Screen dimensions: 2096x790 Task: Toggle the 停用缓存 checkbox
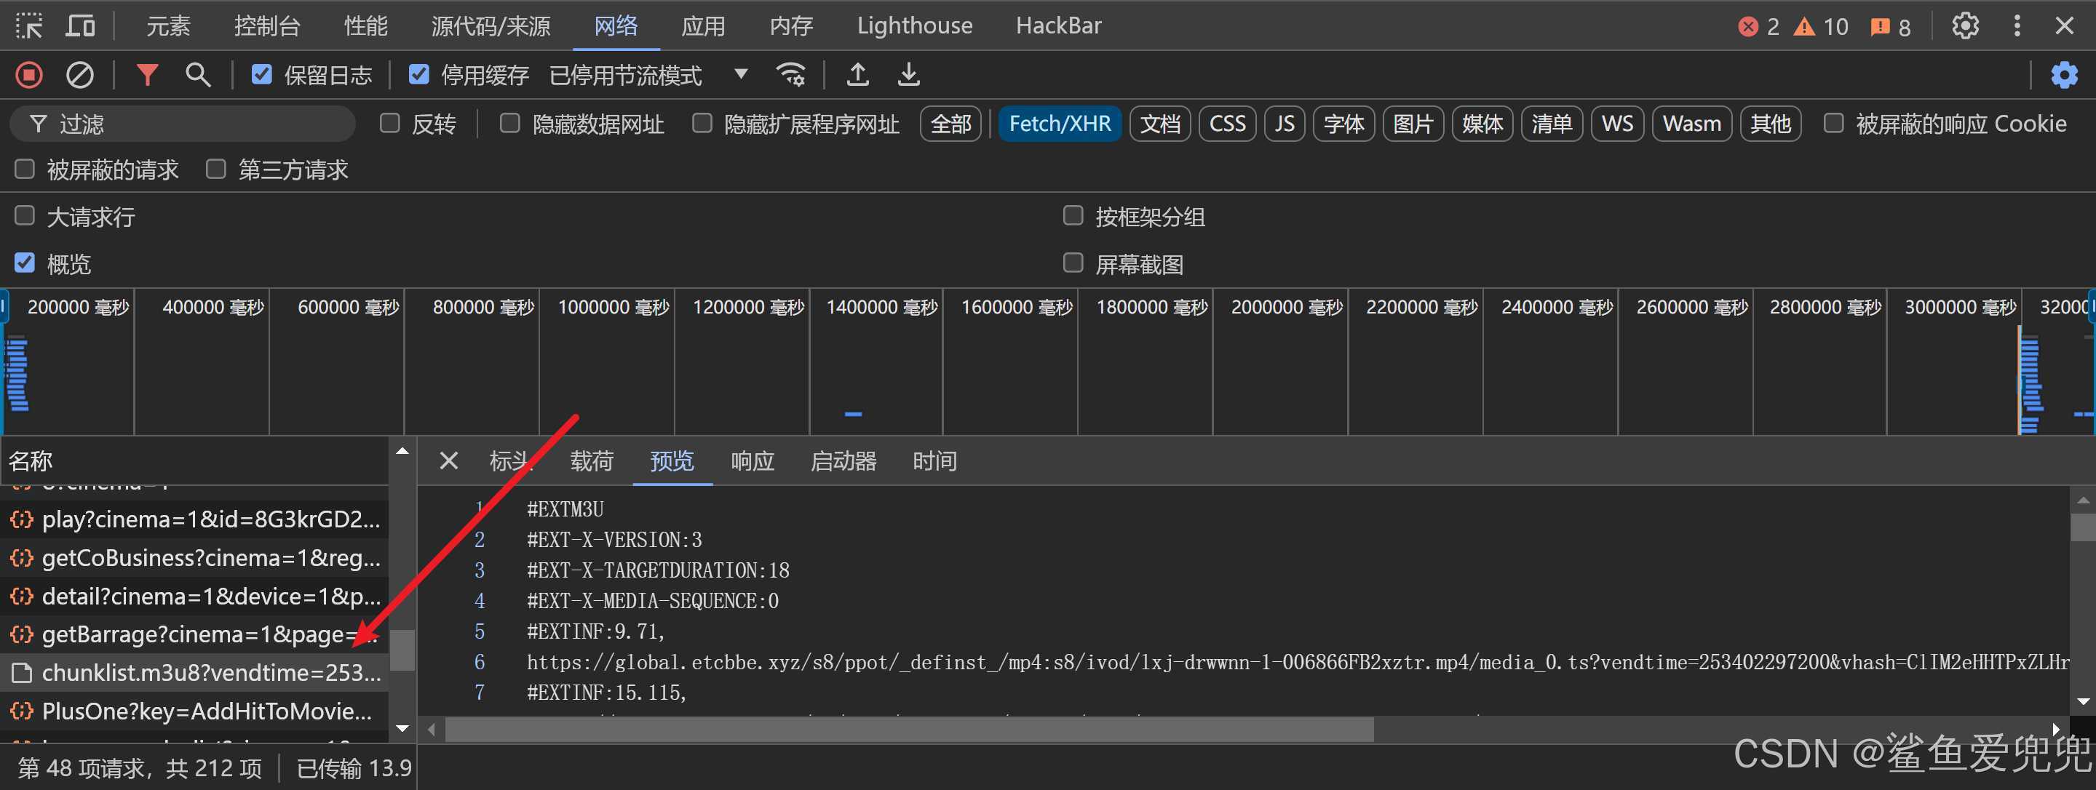418,75
